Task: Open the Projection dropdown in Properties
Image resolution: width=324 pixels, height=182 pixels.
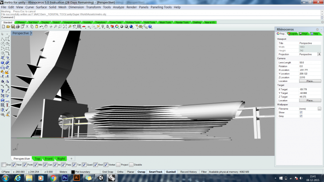Action: pos(319,54)
